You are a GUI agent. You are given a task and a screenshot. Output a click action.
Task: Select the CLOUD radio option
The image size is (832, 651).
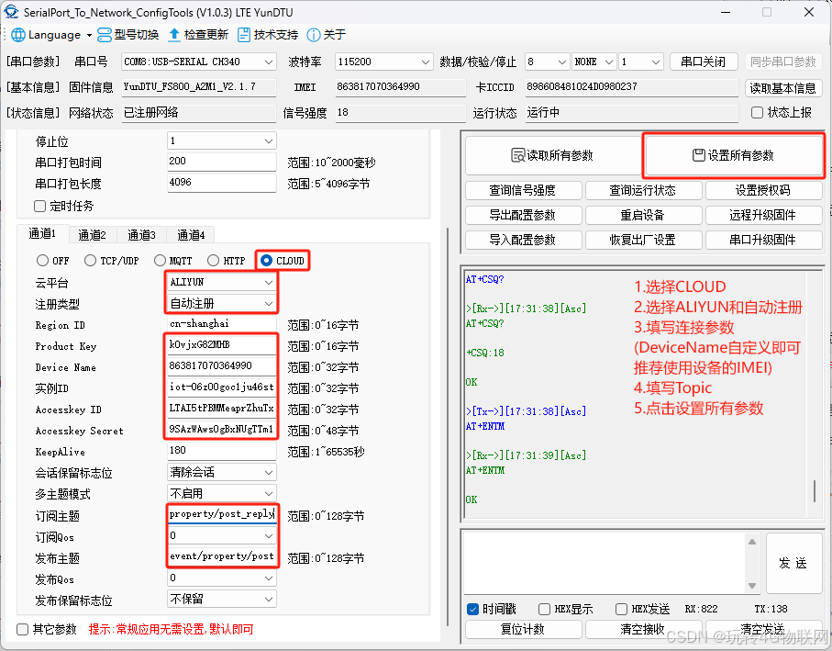[x=266, y=261]
